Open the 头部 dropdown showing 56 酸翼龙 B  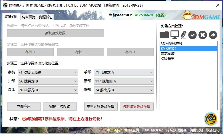point(48,81)
